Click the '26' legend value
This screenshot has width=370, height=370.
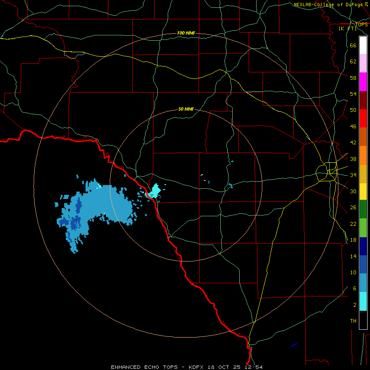pos(353,208)
